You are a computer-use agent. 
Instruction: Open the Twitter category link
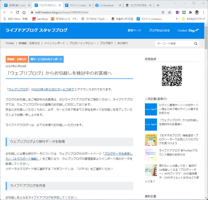click(10, 43)
